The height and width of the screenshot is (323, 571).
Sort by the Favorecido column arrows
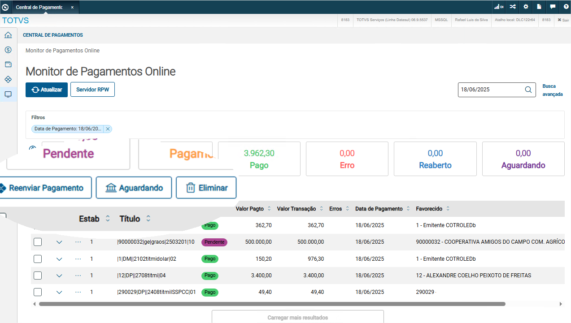448,209
